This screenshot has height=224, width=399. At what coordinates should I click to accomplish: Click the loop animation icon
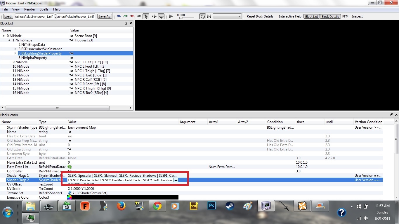(202, 16)
